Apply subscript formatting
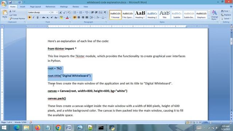The image size is (233, 131). pyautogui.click(x=48, y=17)
